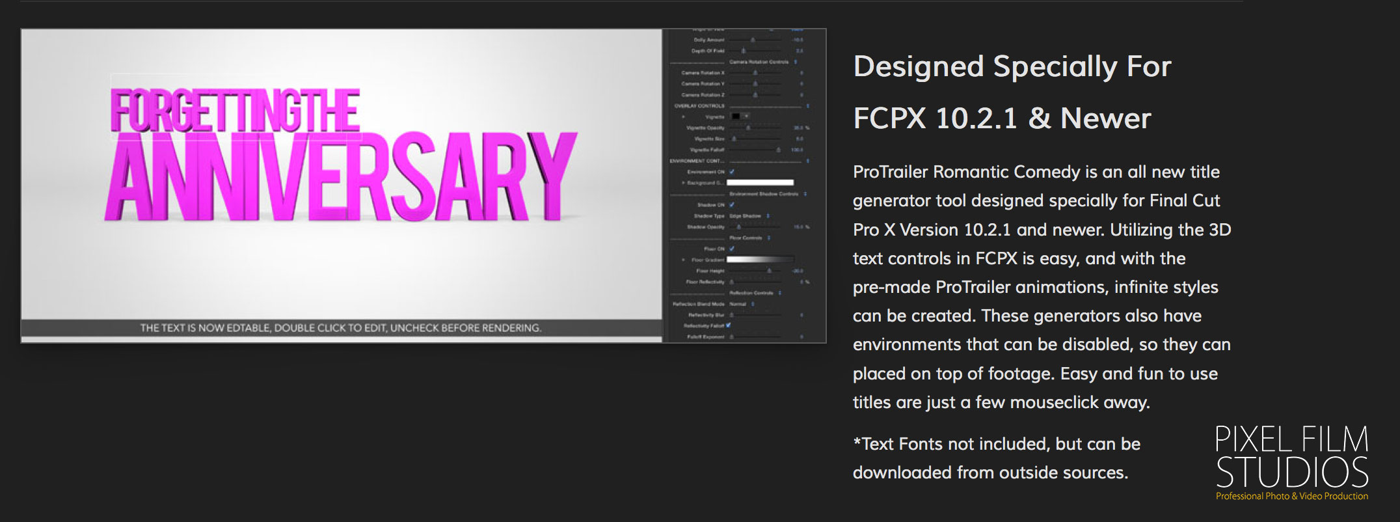
Task: Click the Reflectivity Blur slider handle
Action: (731, 315)
